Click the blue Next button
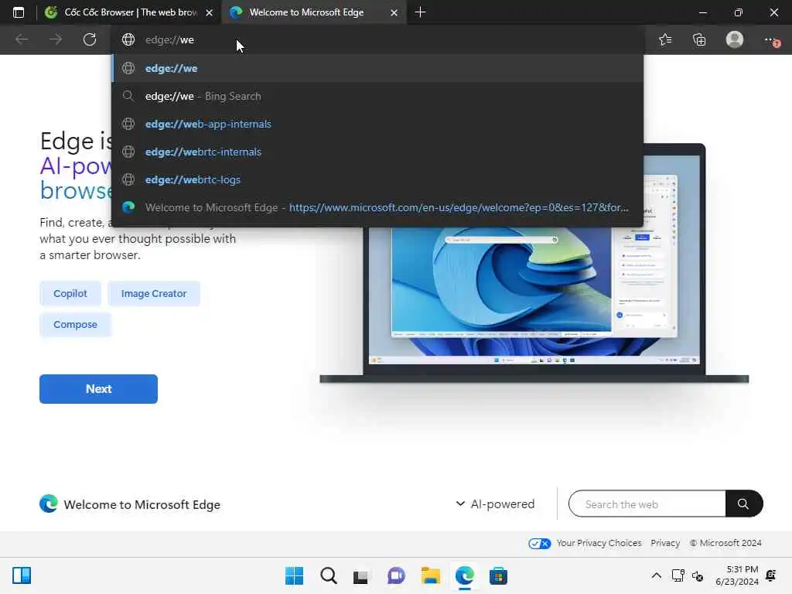Viewport: 792px width, 594px height. click(x=98, y=389)
